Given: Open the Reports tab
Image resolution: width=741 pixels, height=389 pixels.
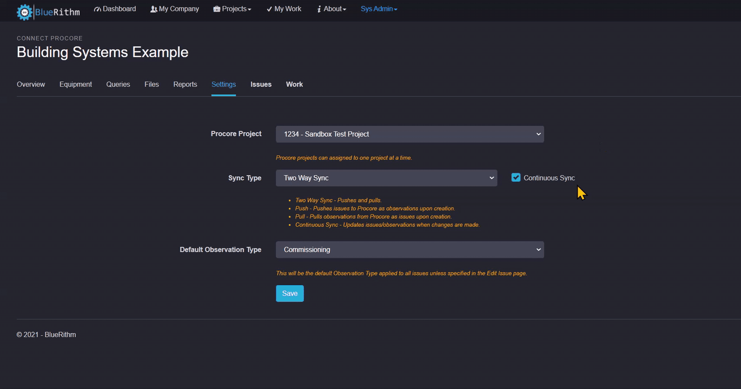Looking at the screenshot, I should click(185, 84).
